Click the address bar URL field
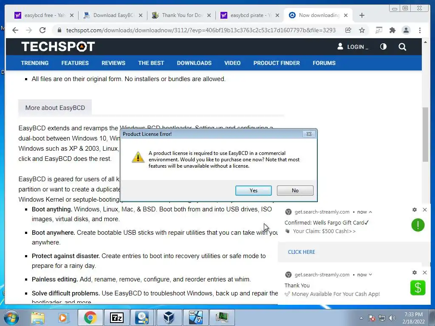 coord(201,30)
